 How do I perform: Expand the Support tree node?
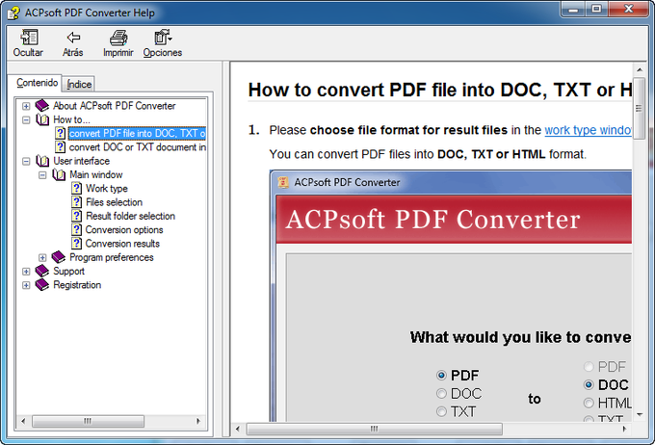tap(26, 272)
